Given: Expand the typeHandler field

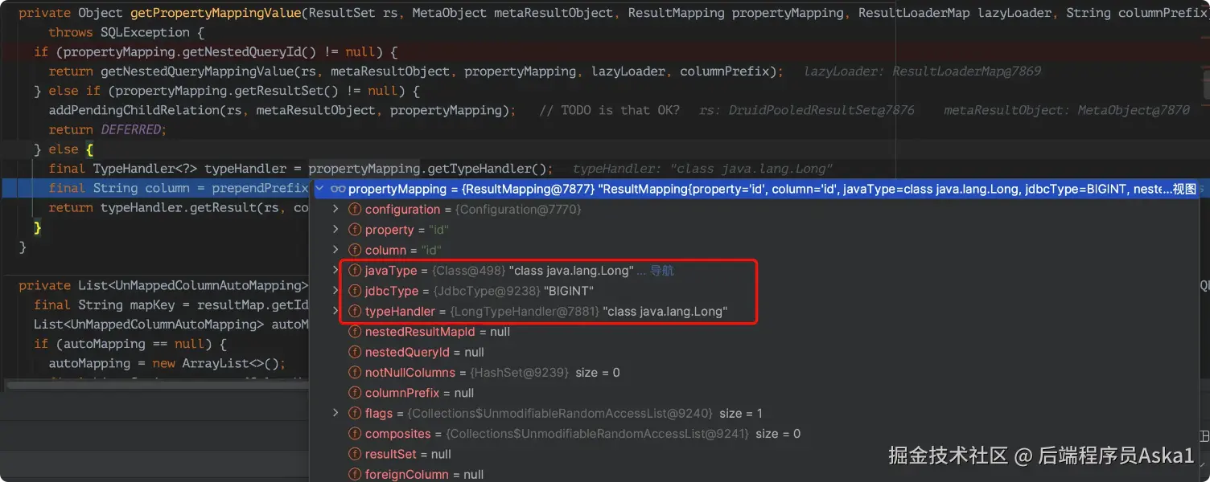Looking at the screenshot, I should click(336, 312).
